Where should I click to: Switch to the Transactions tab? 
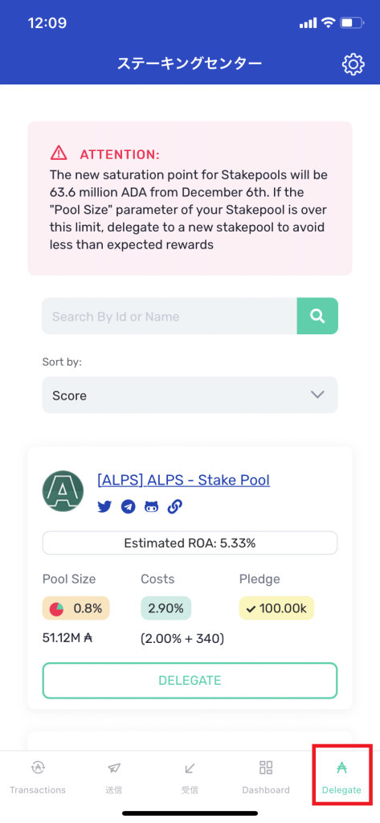pyautogui.click(x=38, y=777)
